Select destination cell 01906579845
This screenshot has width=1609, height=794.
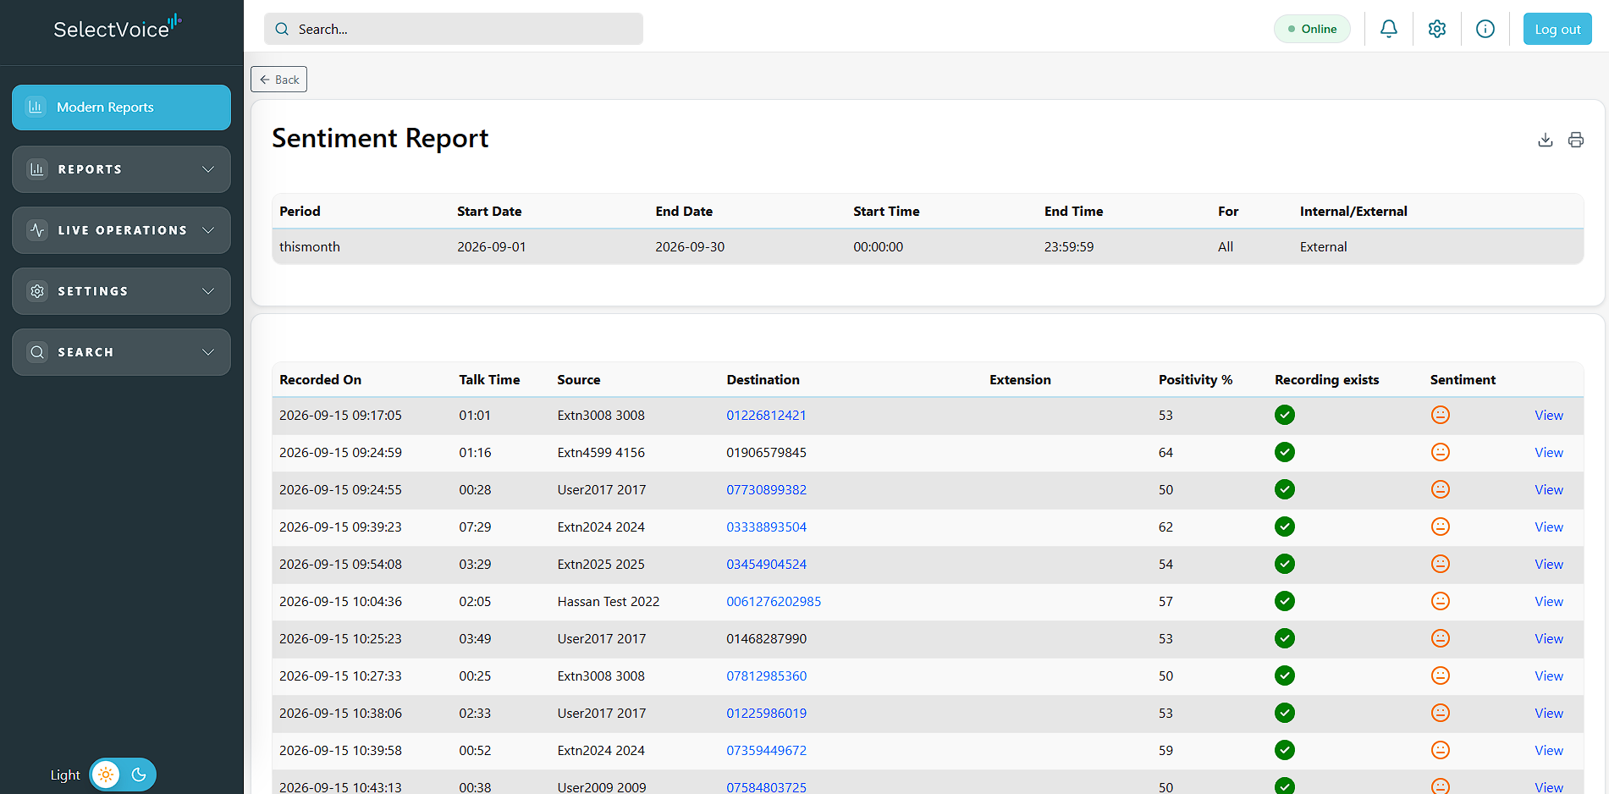766,452
